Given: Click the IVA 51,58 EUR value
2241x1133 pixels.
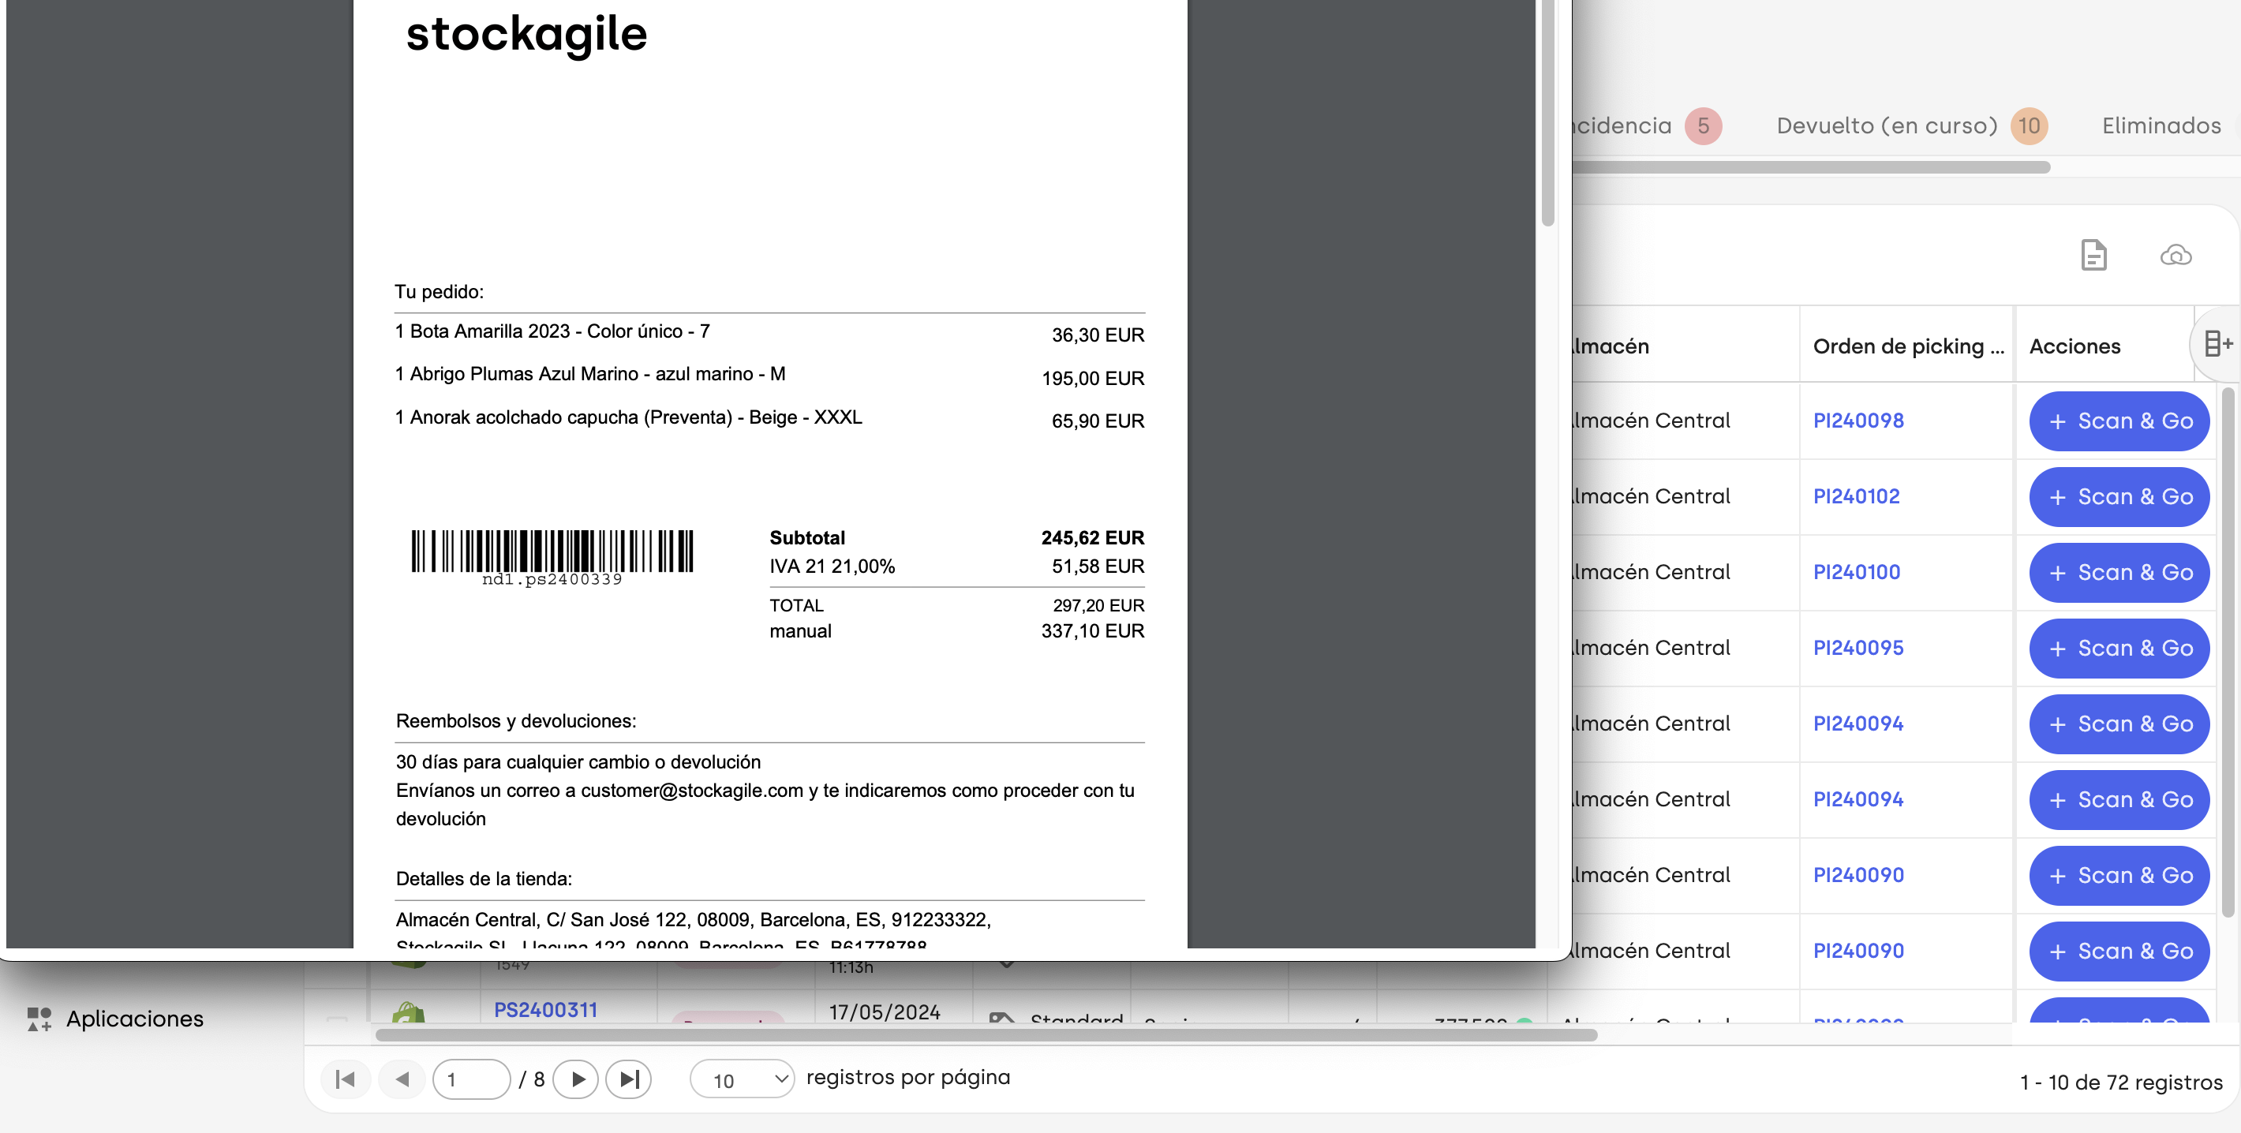Looking at the screenshot, I should click(x=1097, y=566).
